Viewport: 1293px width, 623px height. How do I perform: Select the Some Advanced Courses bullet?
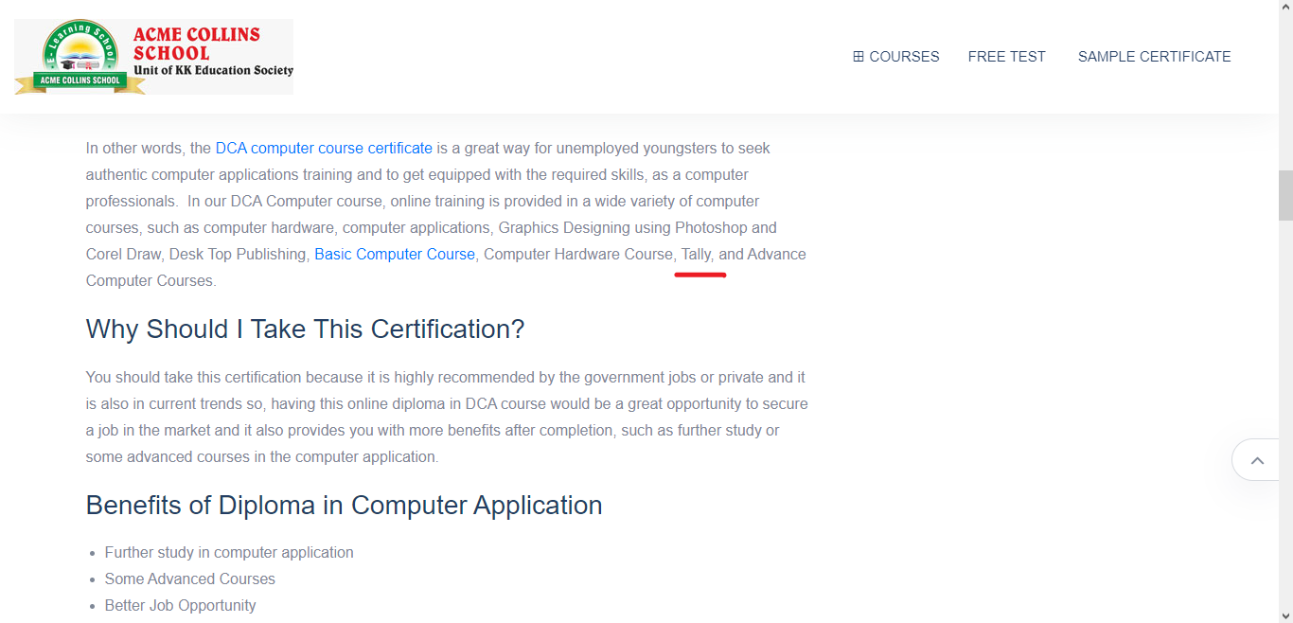click(189, 579)
